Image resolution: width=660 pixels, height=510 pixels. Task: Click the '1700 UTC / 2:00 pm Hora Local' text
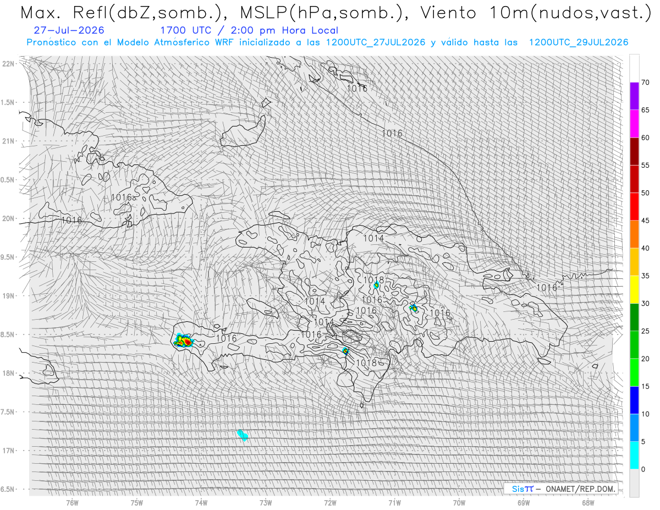pyautogui.click(x=249, y=31)
